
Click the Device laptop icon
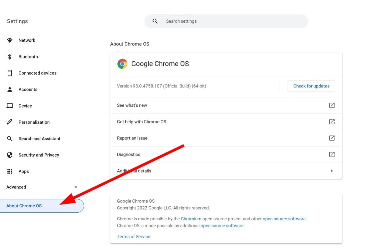tap(10, 106)
